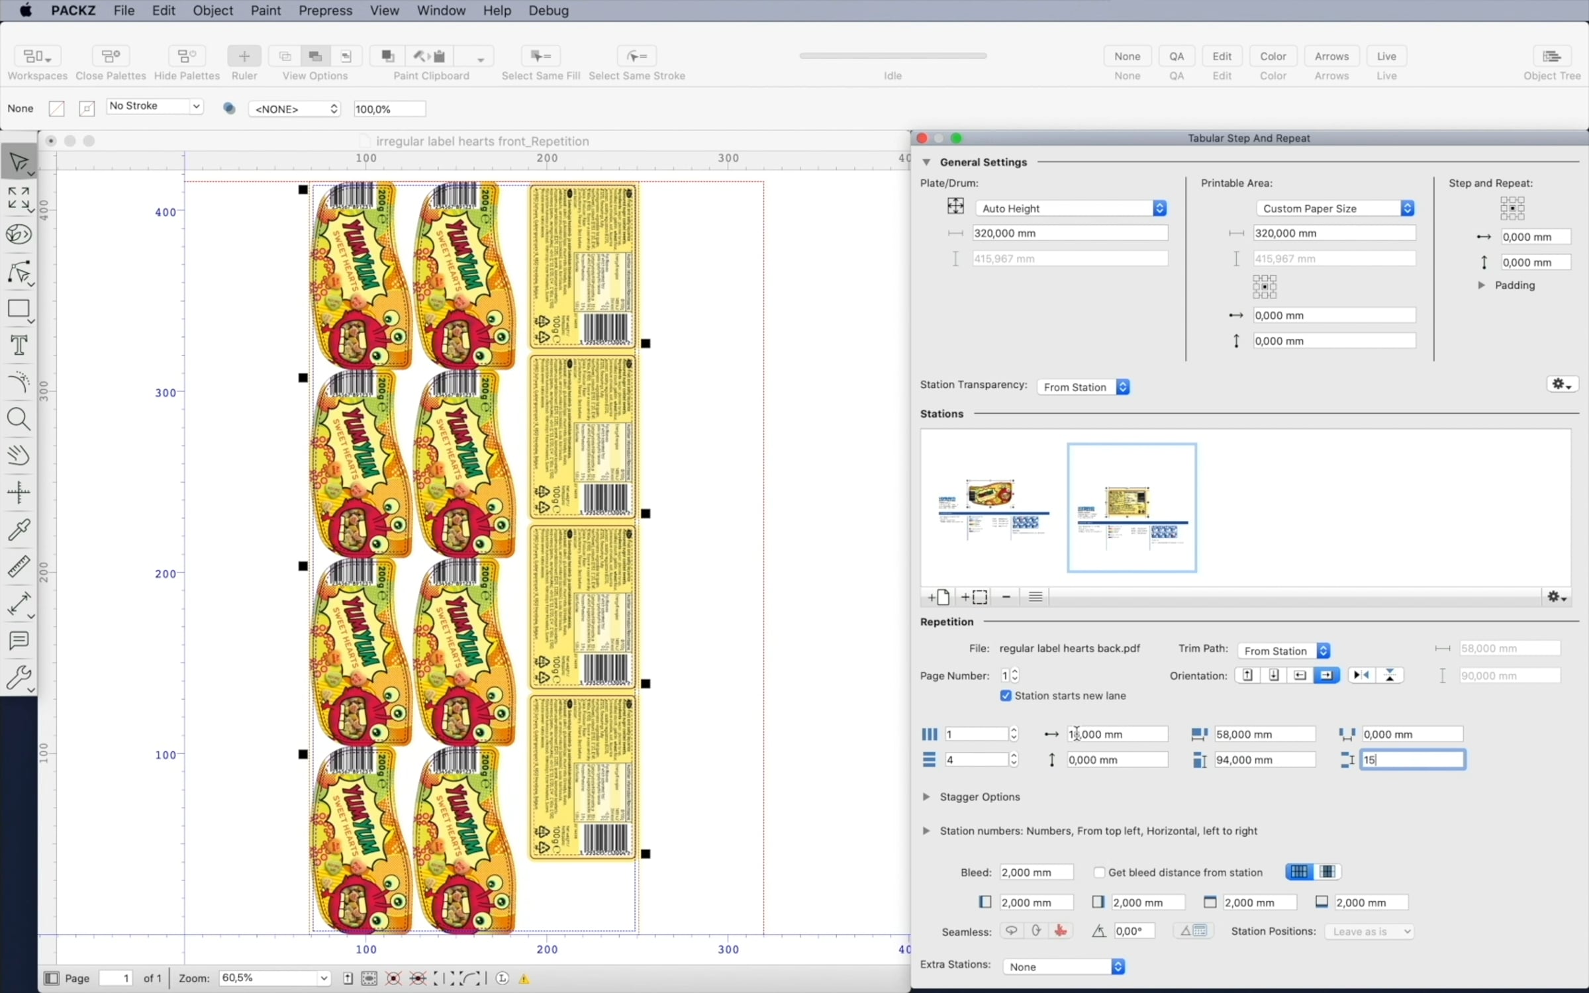Select the Text tool in left toolbar
The height and width of the screenshot is (993, 1589).
[19, 345]
